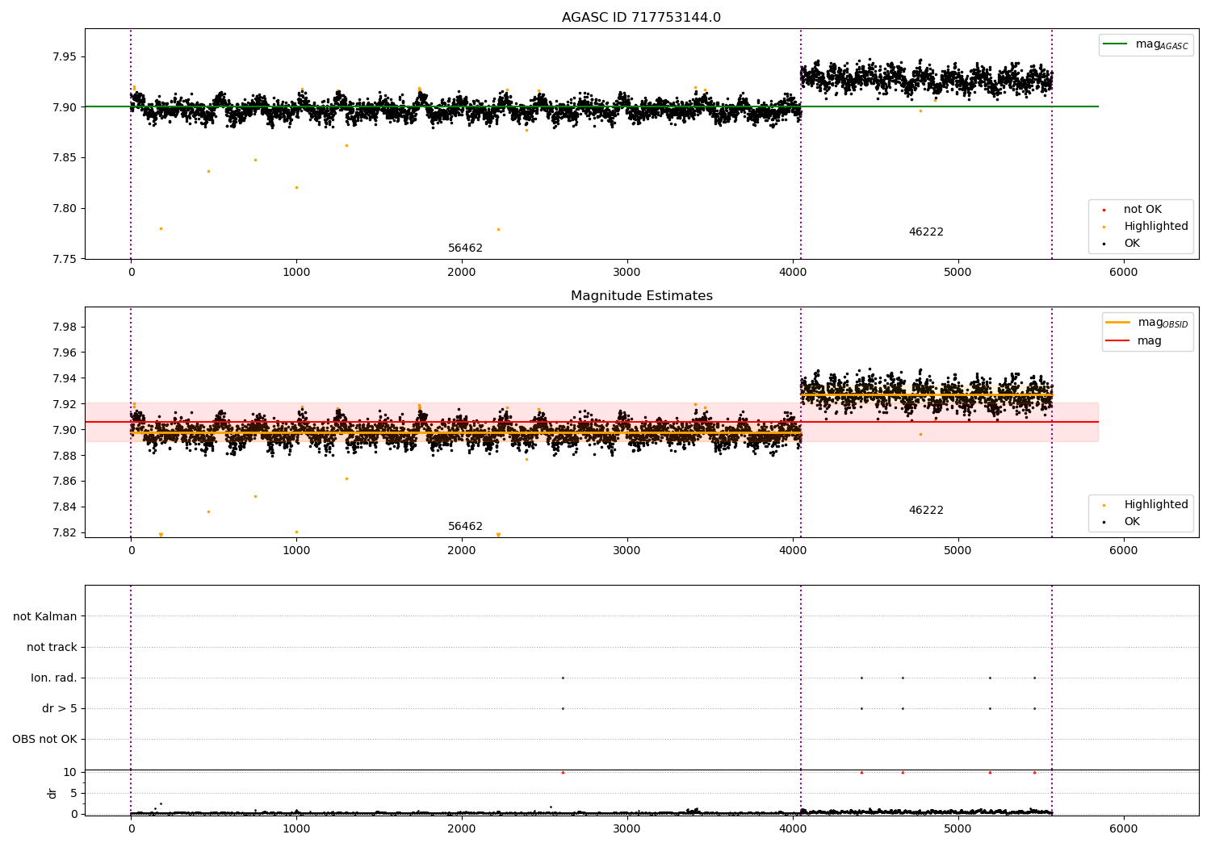Viewport: 1211px width, 847px height.
Task: Click the 7.85 y-axis tick label
Action: [x=65, y=158]
